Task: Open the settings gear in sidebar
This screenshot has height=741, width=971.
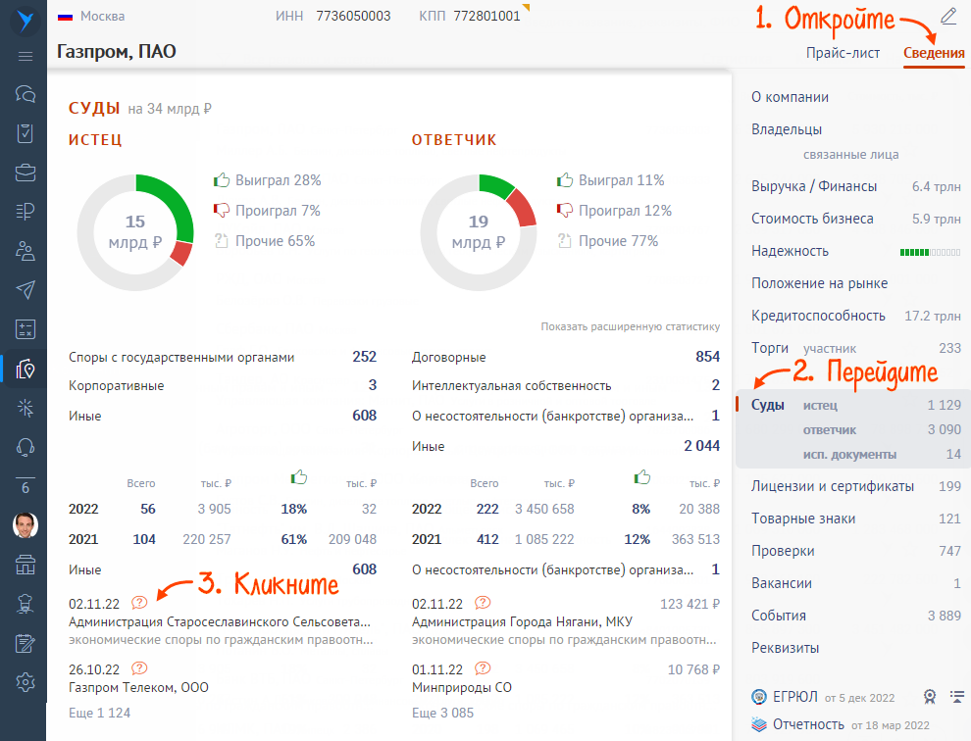Action: [26, 682]
